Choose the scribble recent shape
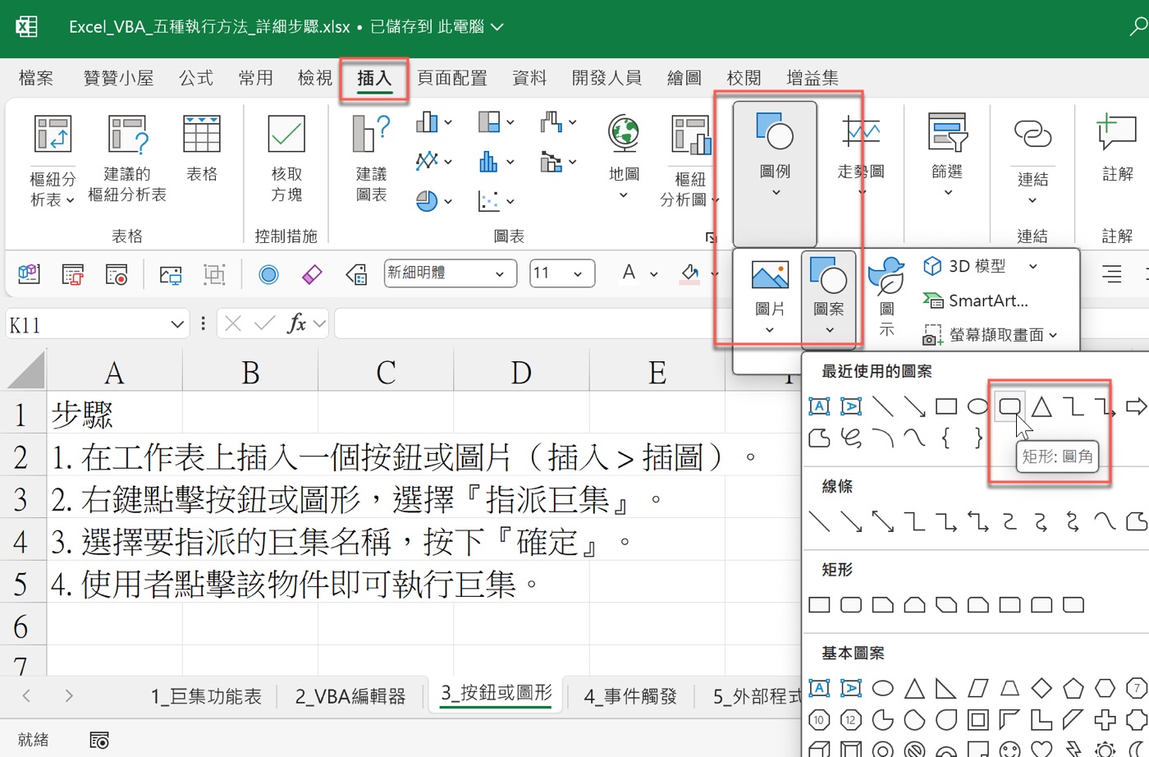This screenshot has height=757, width=1149. tap(851, 438)
